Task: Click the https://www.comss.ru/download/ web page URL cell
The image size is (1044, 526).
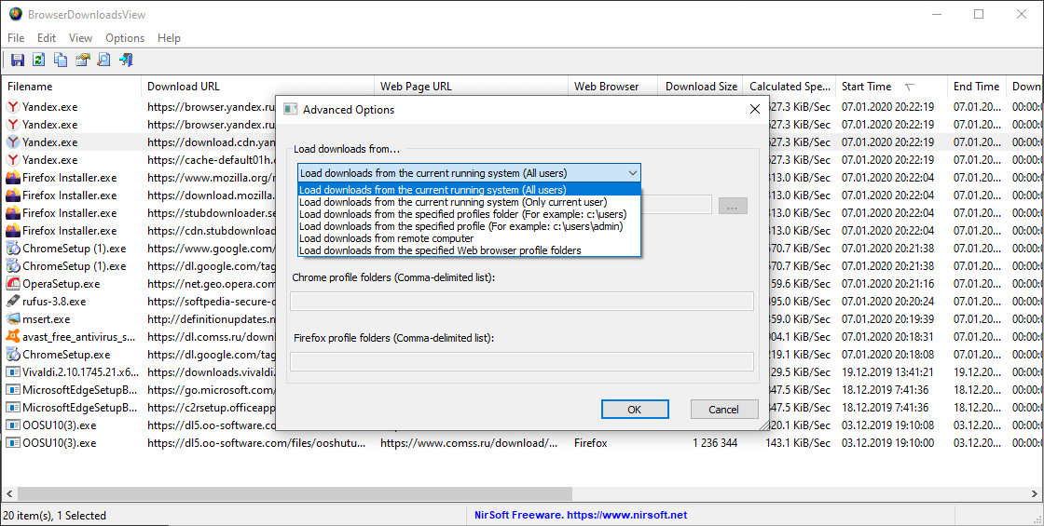Action: coord(470,443)
